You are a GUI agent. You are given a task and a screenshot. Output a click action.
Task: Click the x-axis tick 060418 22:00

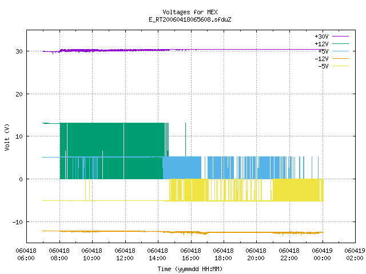[x=289, y=255]
